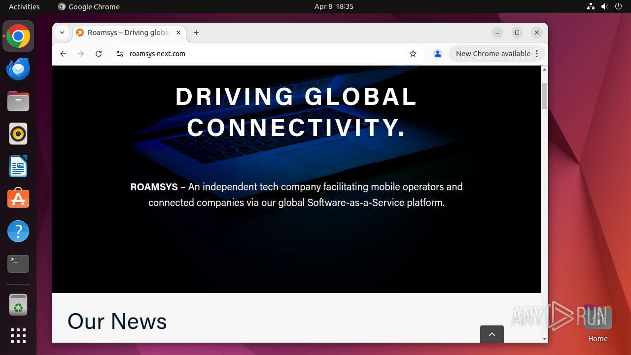This screenshot has height=355, width=631.
Task: Open the Chrome profile avatar icon
Action: pyautogui.click(x=437, y=54)
